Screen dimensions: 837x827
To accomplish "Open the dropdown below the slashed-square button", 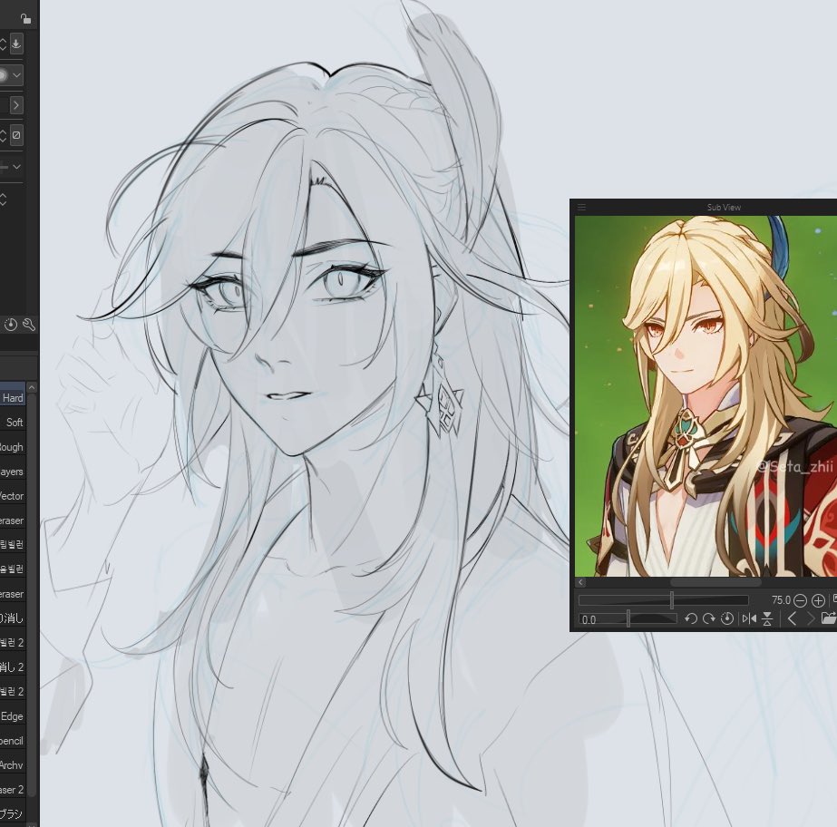I will coord(16,167).
